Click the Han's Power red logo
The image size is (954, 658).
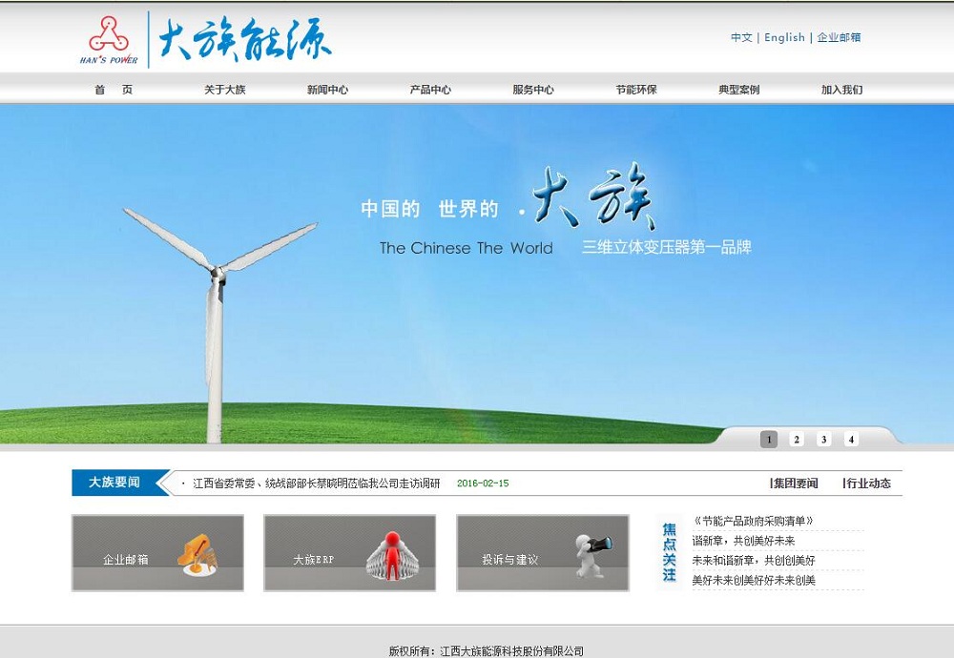click(109, 39)
